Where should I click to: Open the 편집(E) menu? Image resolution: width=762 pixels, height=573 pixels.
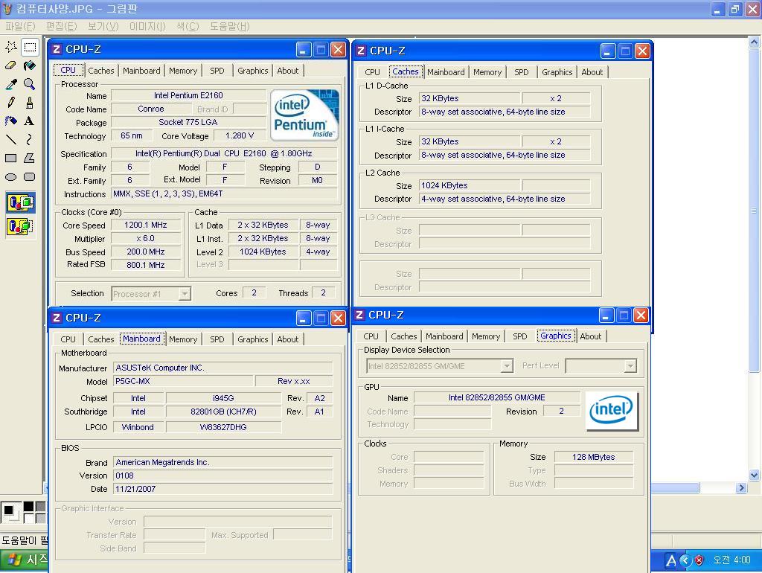coord(61,26)
